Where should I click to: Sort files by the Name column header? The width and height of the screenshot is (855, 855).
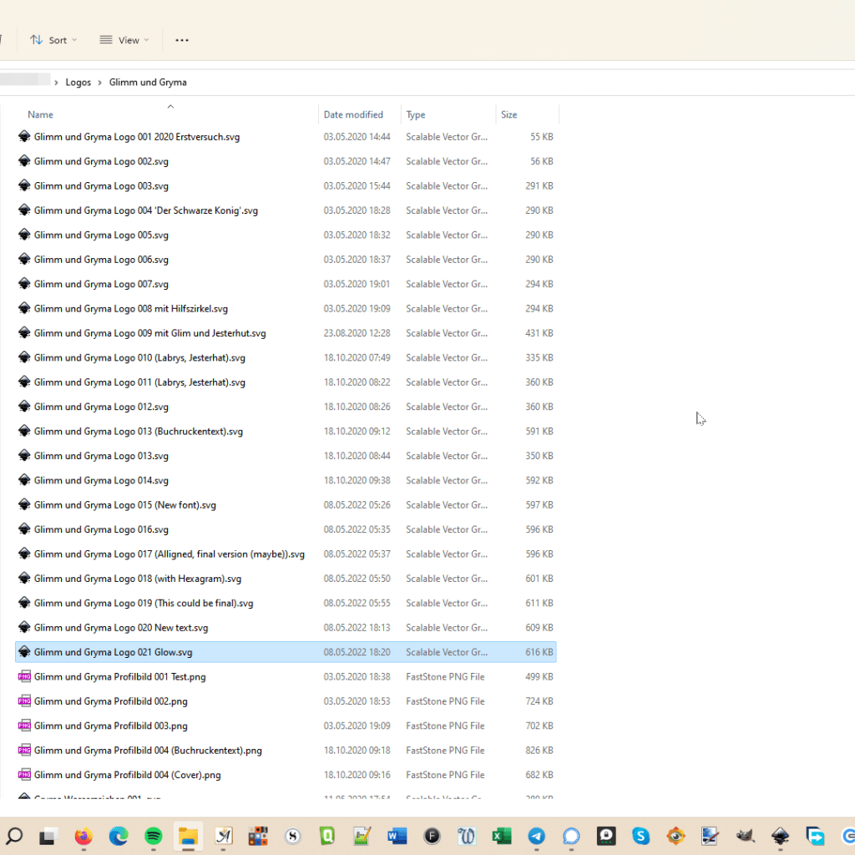(x=40, y=115)
